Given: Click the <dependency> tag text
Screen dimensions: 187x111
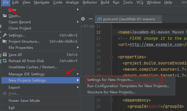Looking at the screenshot, I should click(x=137, y=100).
